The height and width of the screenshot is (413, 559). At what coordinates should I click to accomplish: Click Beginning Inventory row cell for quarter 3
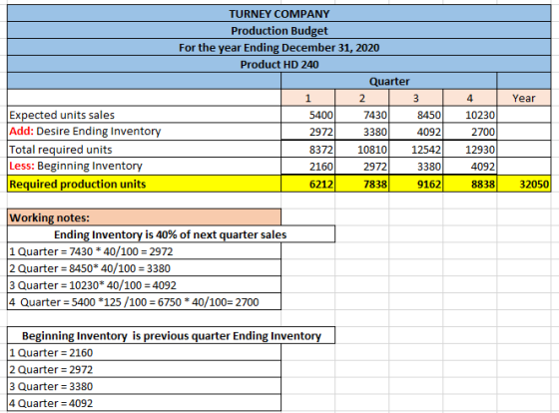point(415,166)
